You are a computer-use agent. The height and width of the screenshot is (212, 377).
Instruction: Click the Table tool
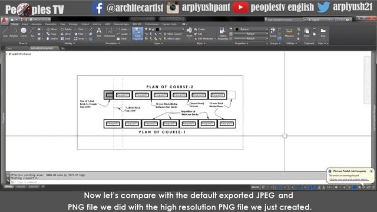(122, 38)
